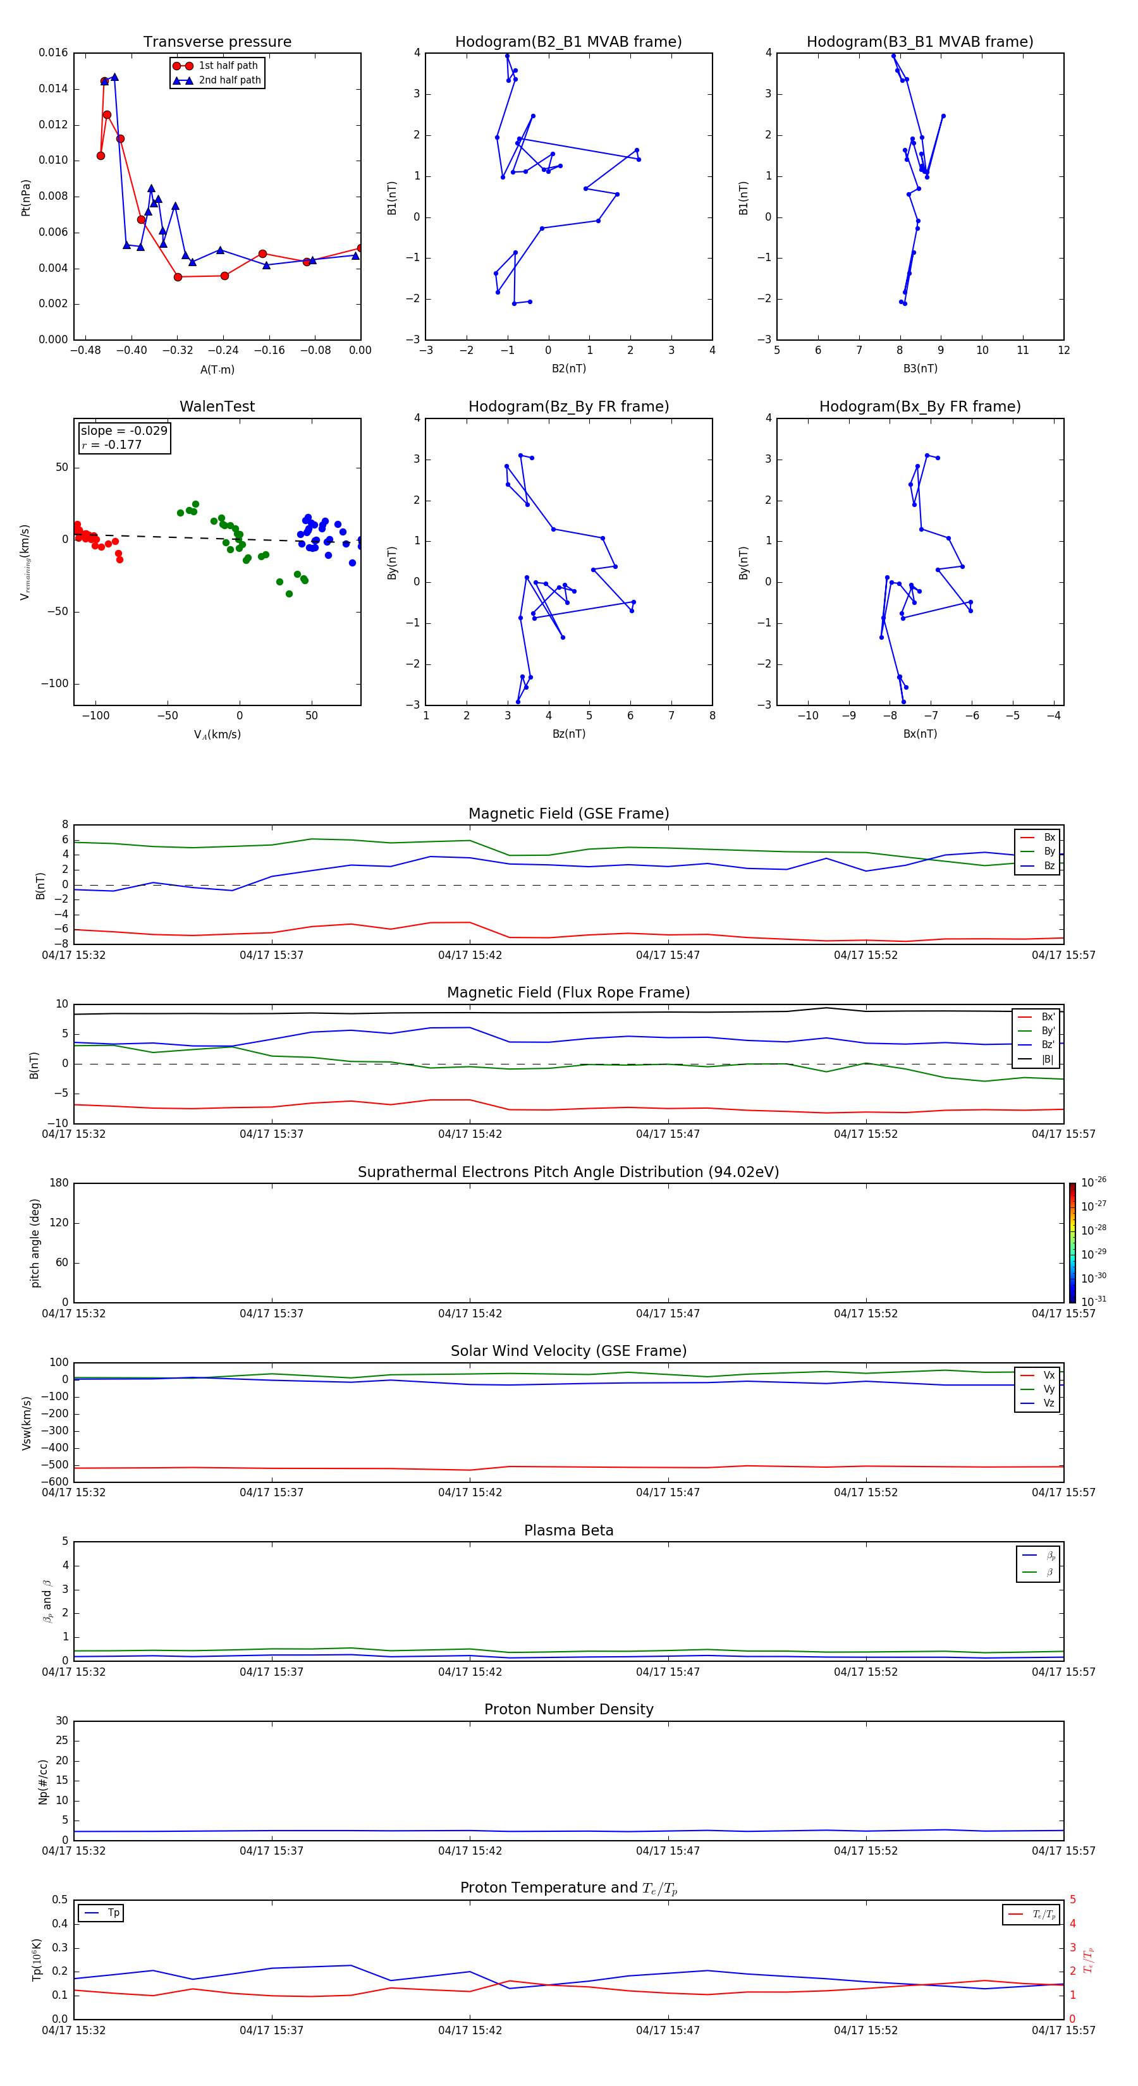The height and width of the screenshot is (2086, 1138).
Task: Click the '10^-26' colorbar label
Action: click(1094, 1182)
